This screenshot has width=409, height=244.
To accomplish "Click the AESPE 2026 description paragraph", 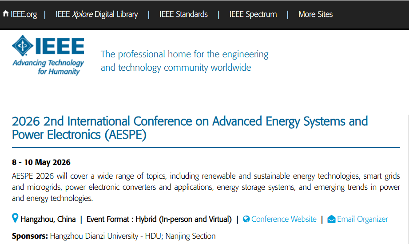I will pyautogui.click(x=206, y=187).
